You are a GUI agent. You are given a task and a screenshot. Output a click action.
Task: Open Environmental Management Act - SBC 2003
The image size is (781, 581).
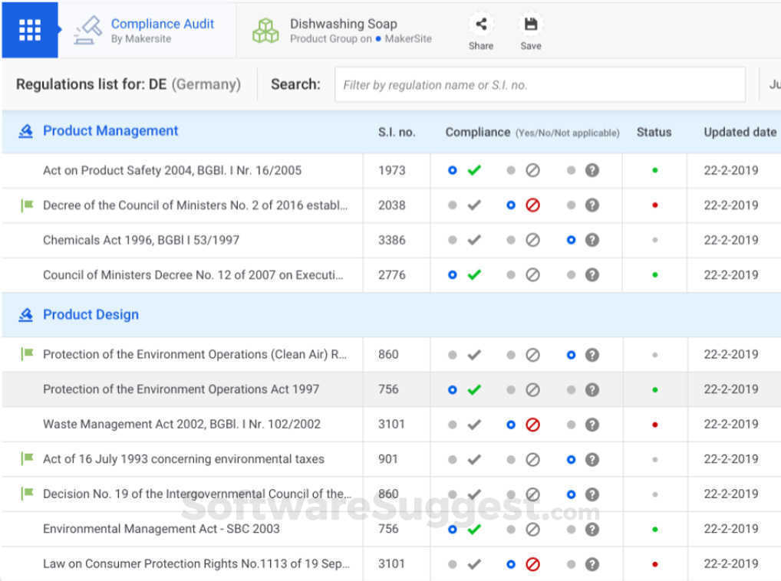point(161,529)
